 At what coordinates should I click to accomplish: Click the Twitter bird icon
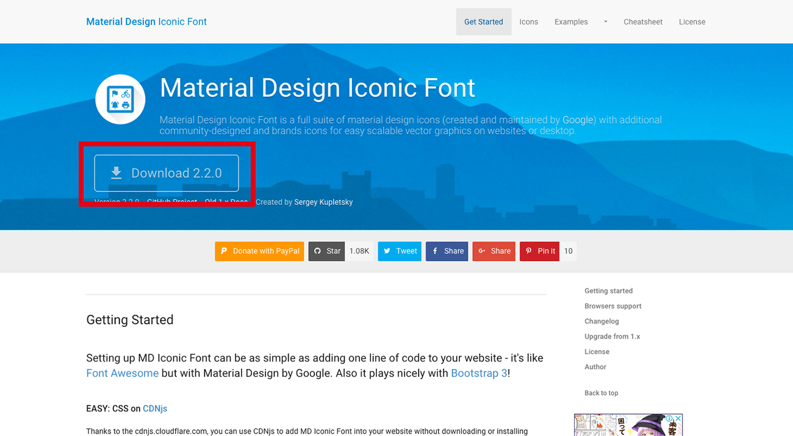pyautogui.click(x=387, y=251)
